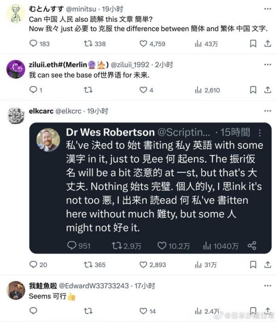Open more options for the @minitsu tweet
The height and width of the screenshot is (322, 277).
tap(267, 9)
